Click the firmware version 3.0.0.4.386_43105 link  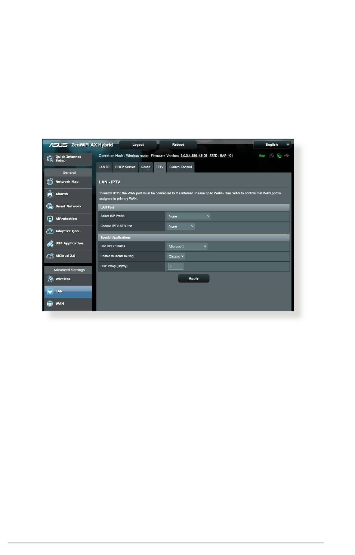click(x=194, y=156)
